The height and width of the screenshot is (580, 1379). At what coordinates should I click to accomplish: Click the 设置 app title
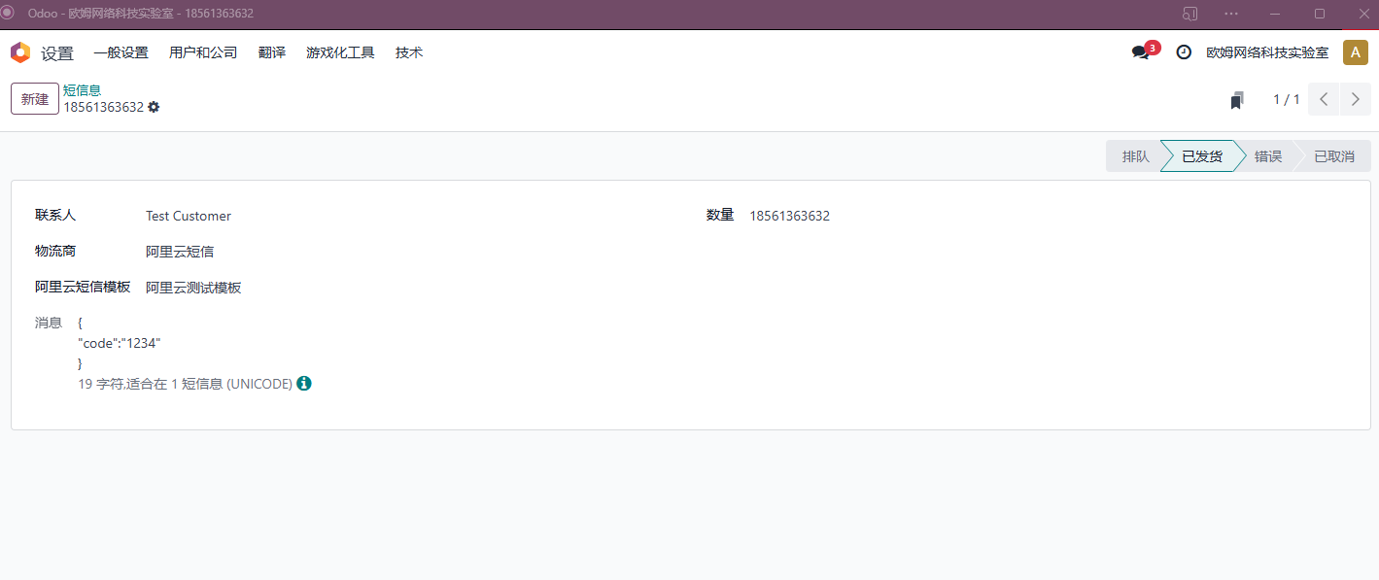57,53
